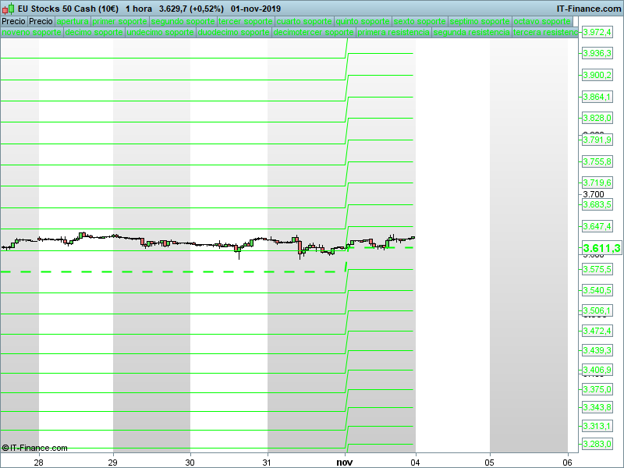Click the date '01-nov-2019' in the header
Screen dimensions: 624x468
click(256, 9)
